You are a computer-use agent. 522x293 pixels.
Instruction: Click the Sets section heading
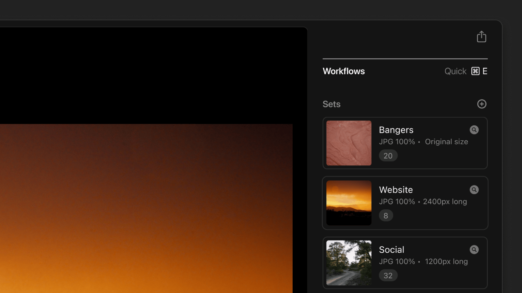pyautogui.click(x=331, y=104)
